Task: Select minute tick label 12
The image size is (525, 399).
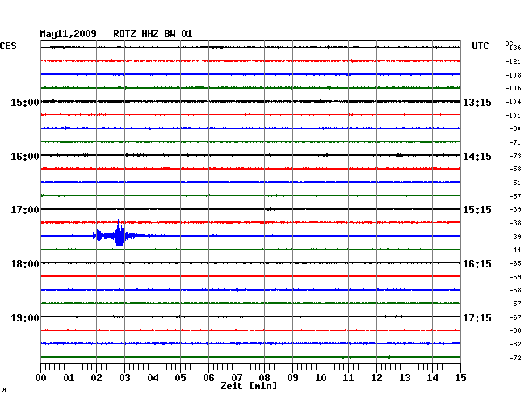Action: click(x=376, y=378)
